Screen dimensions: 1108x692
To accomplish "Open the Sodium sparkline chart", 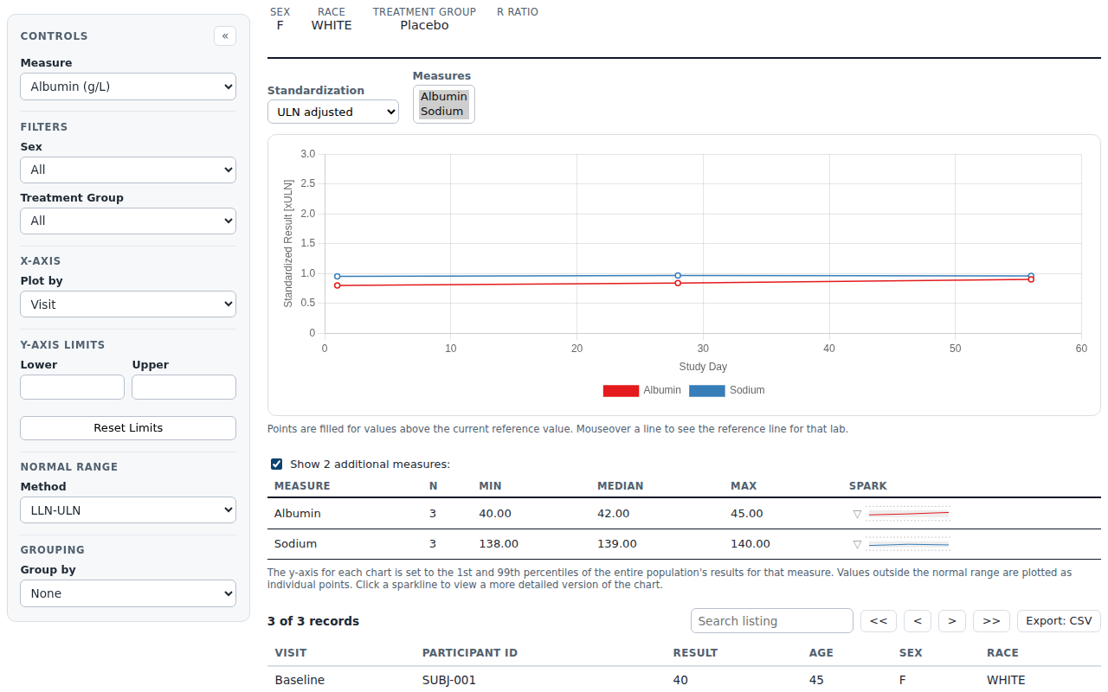I will pos(909,544).
